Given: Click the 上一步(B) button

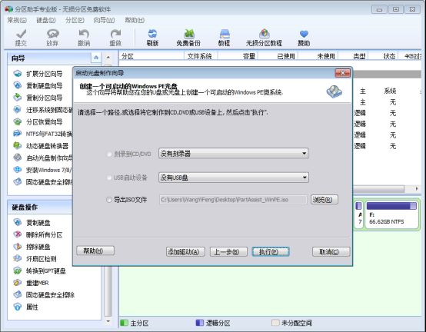Looking at the screenshot, I should pos(228,252).
